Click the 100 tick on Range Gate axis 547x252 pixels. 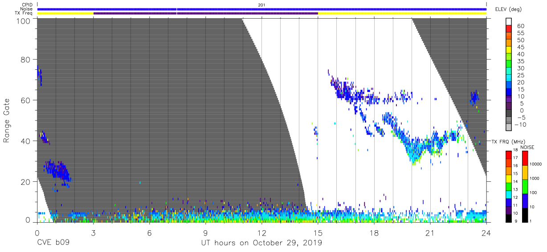[24, 20]
